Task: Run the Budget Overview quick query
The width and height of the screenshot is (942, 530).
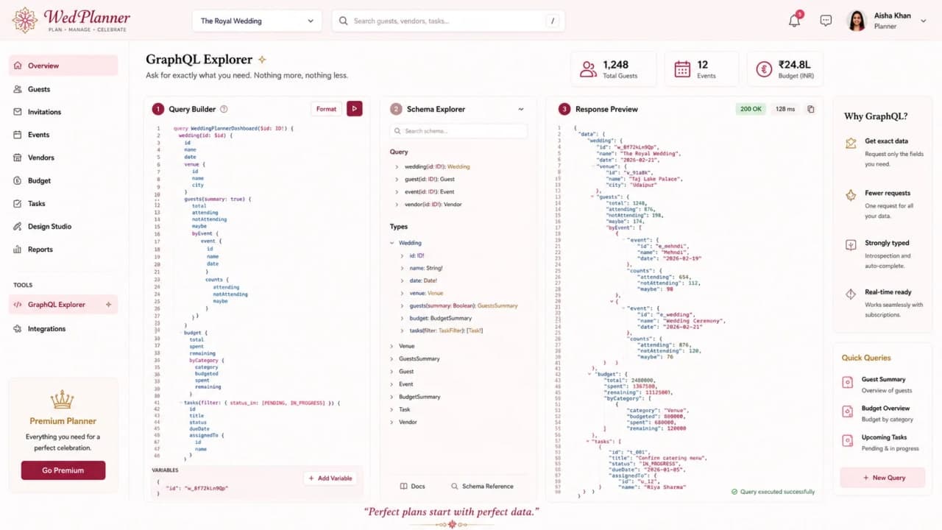Action: (882, 413)
